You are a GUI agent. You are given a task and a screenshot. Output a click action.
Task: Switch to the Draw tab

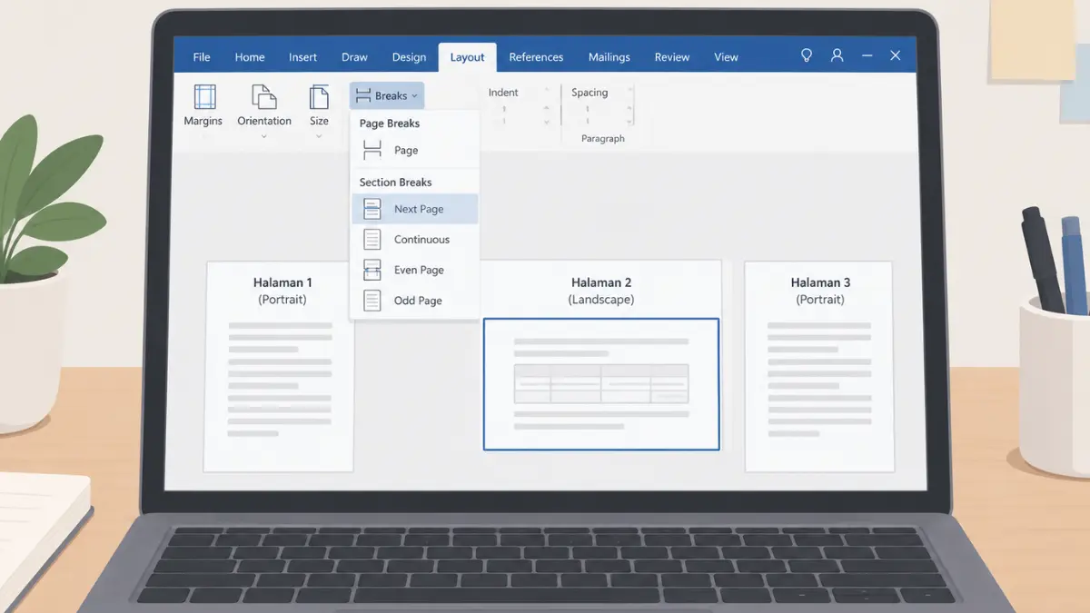click(354, 57)
